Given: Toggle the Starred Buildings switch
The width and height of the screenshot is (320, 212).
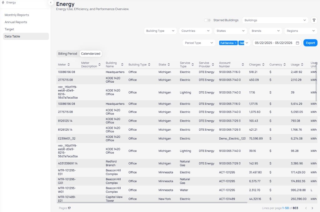Looking at the screenshot, I should point(207,20).
